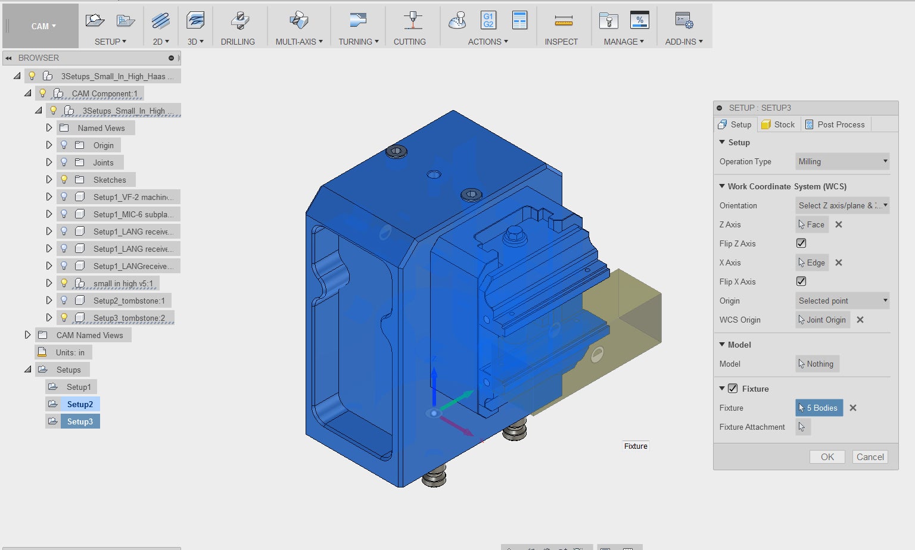Expand the Named Views tree node
The image size is (915, 550).
(49, 127)
